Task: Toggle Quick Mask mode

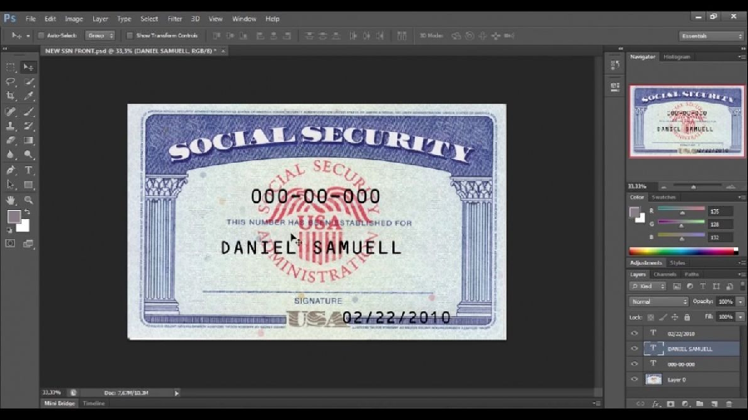Action: click(10, 243)
